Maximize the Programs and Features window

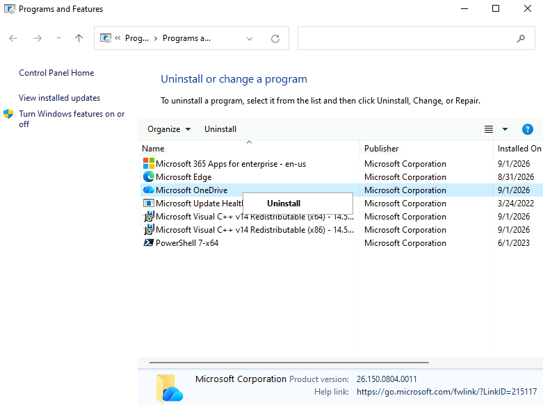[496, 8]
